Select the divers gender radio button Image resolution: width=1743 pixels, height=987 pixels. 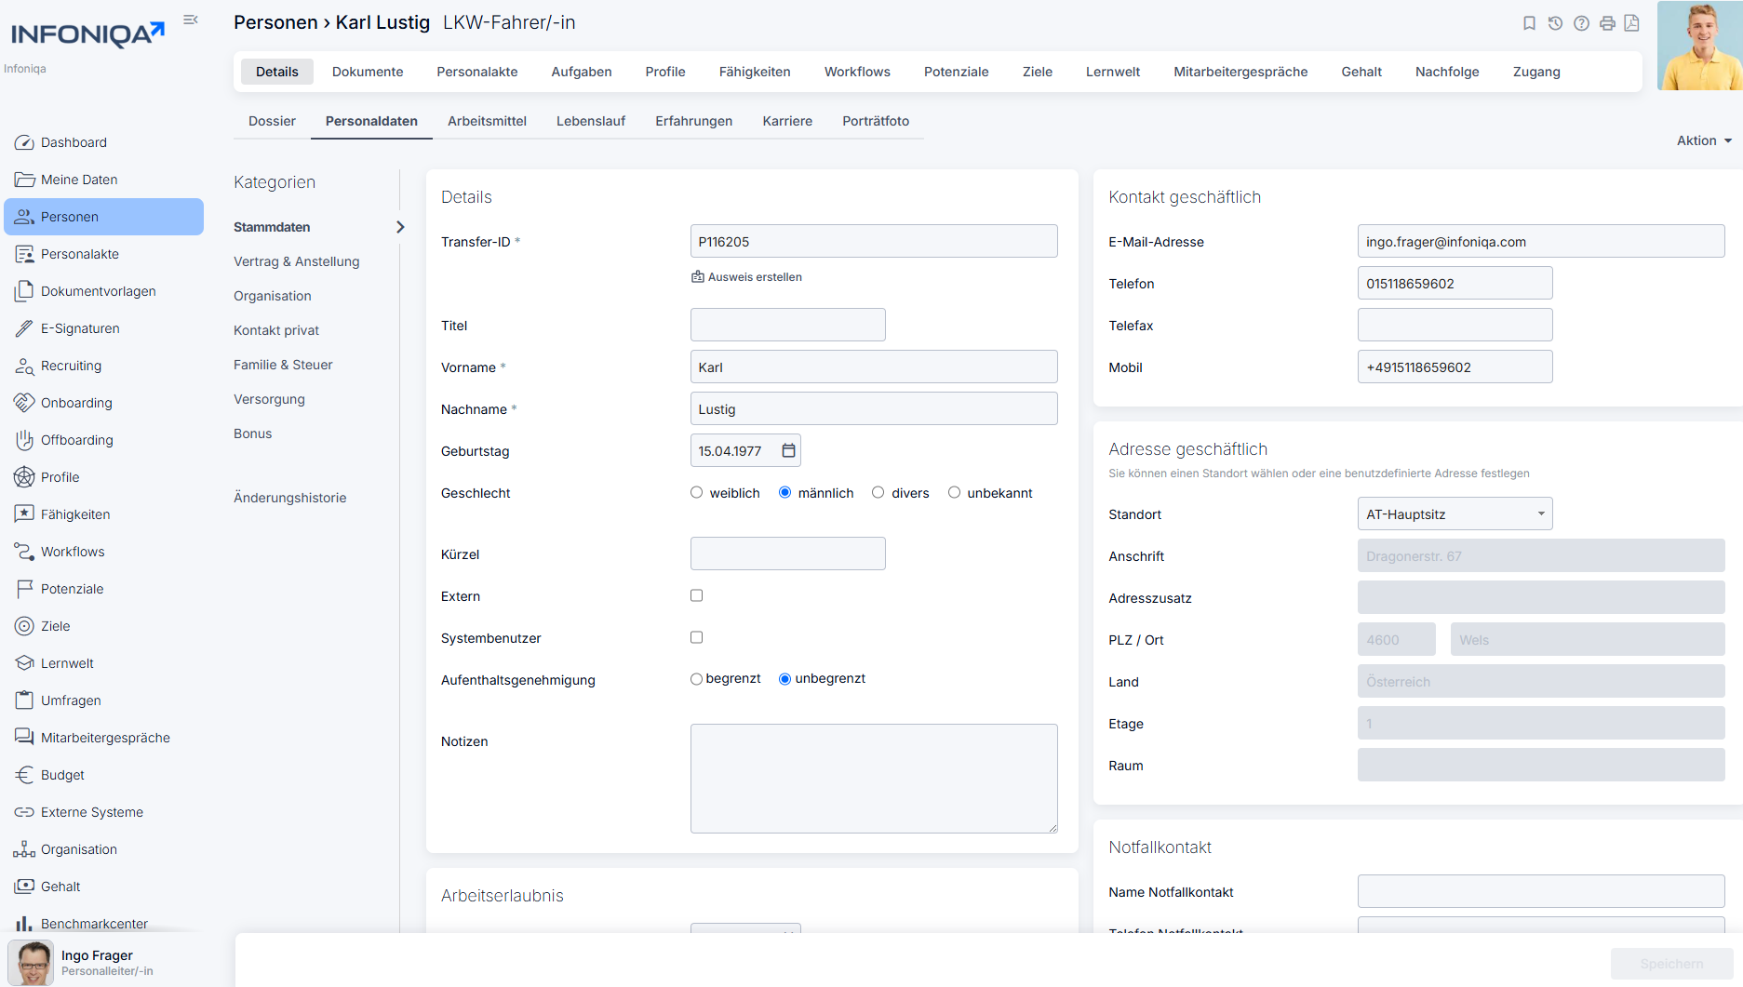[878, 492]
